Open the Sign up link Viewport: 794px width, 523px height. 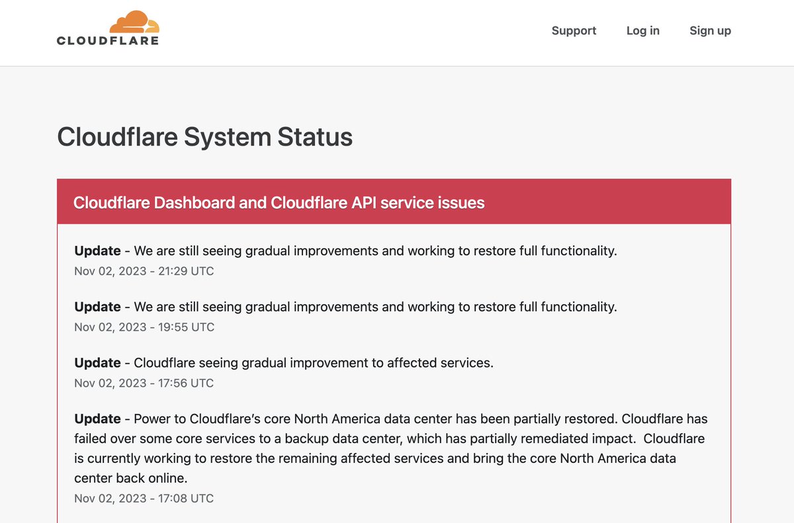pos(710,30)
